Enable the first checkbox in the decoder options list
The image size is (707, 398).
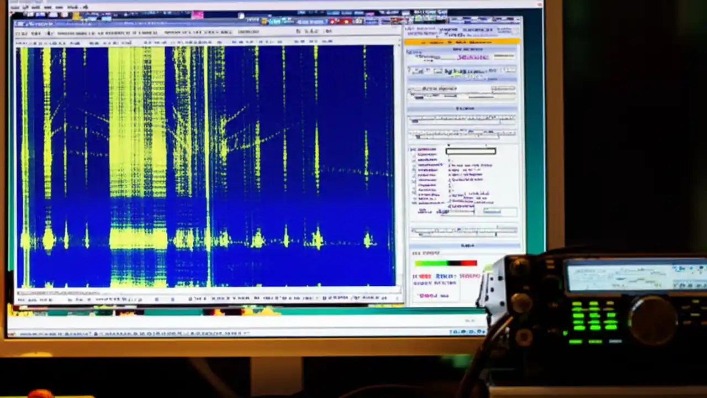(x=414, y=150)
